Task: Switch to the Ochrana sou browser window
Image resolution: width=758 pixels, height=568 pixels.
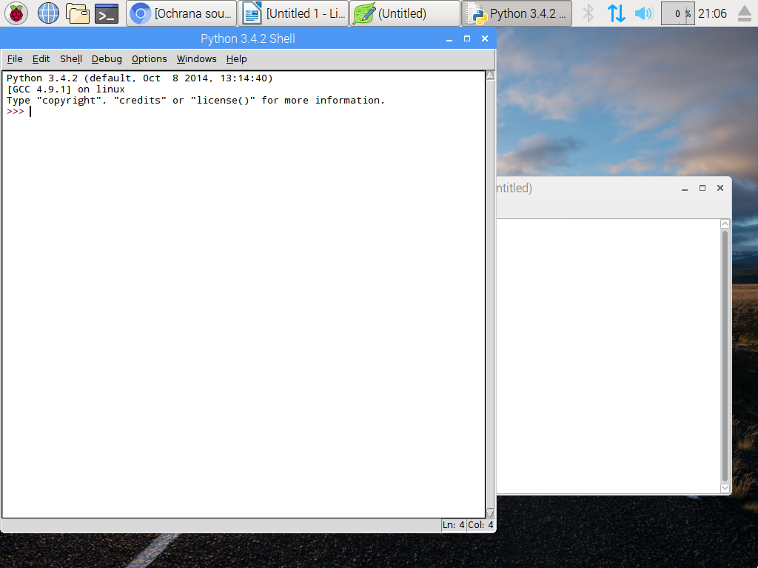Action: [181, 13]
